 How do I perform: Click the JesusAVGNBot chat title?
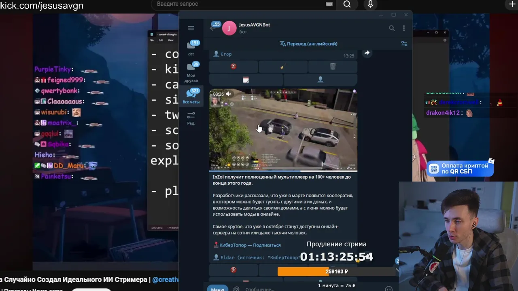point(255,25)
